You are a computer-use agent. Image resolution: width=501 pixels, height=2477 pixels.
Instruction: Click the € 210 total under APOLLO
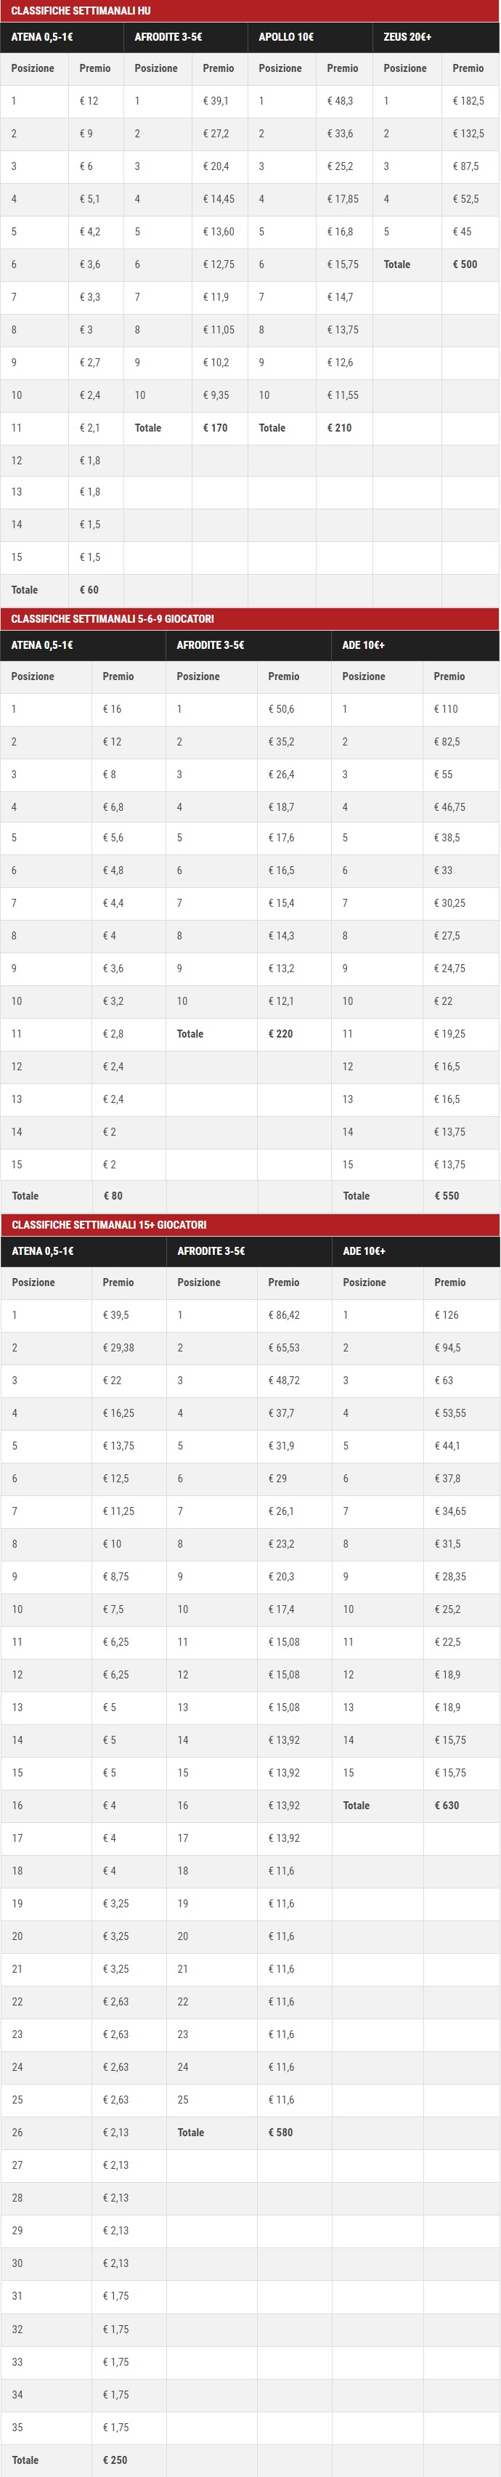(340, 428)
